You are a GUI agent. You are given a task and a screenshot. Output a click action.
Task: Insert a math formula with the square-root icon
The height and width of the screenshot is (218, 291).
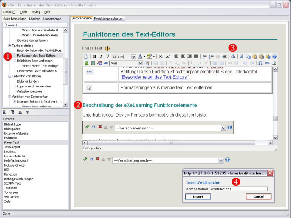click(x=99, y=63)
